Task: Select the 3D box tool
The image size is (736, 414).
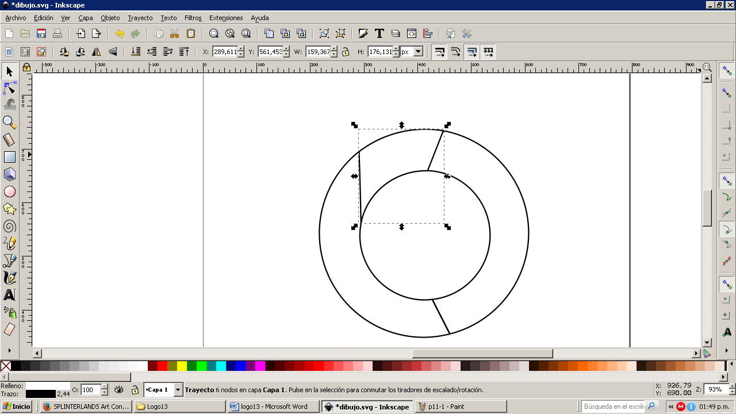Action: pos(9,174)
